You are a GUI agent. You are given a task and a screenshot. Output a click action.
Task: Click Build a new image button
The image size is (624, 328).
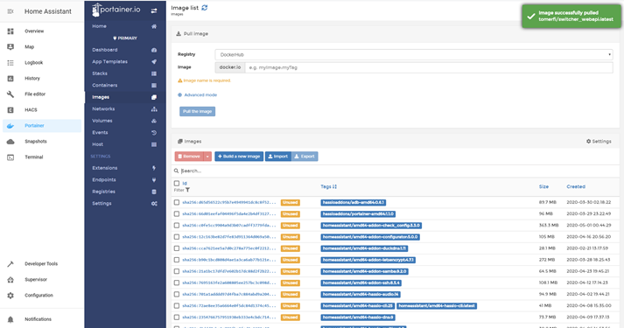pos(239,157)
